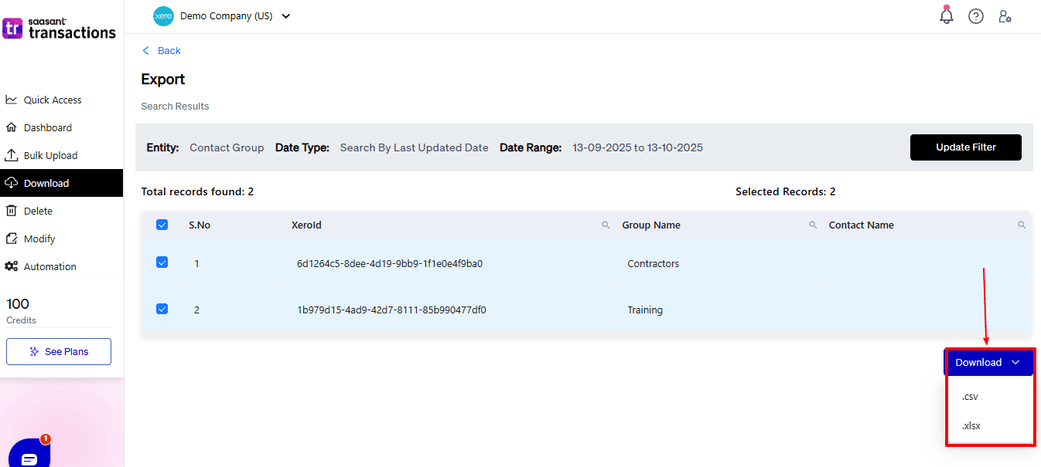Click the Modify pencil icon

(12, 239)
